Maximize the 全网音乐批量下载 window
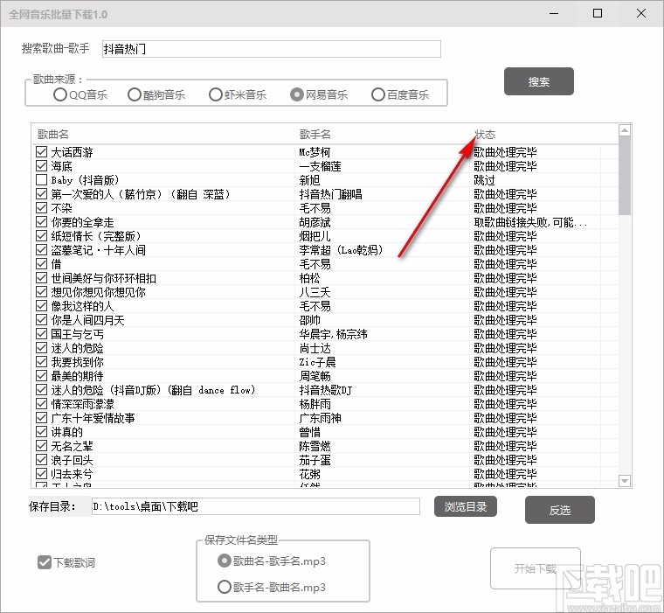The image size is (664, 613). point(597,14)
